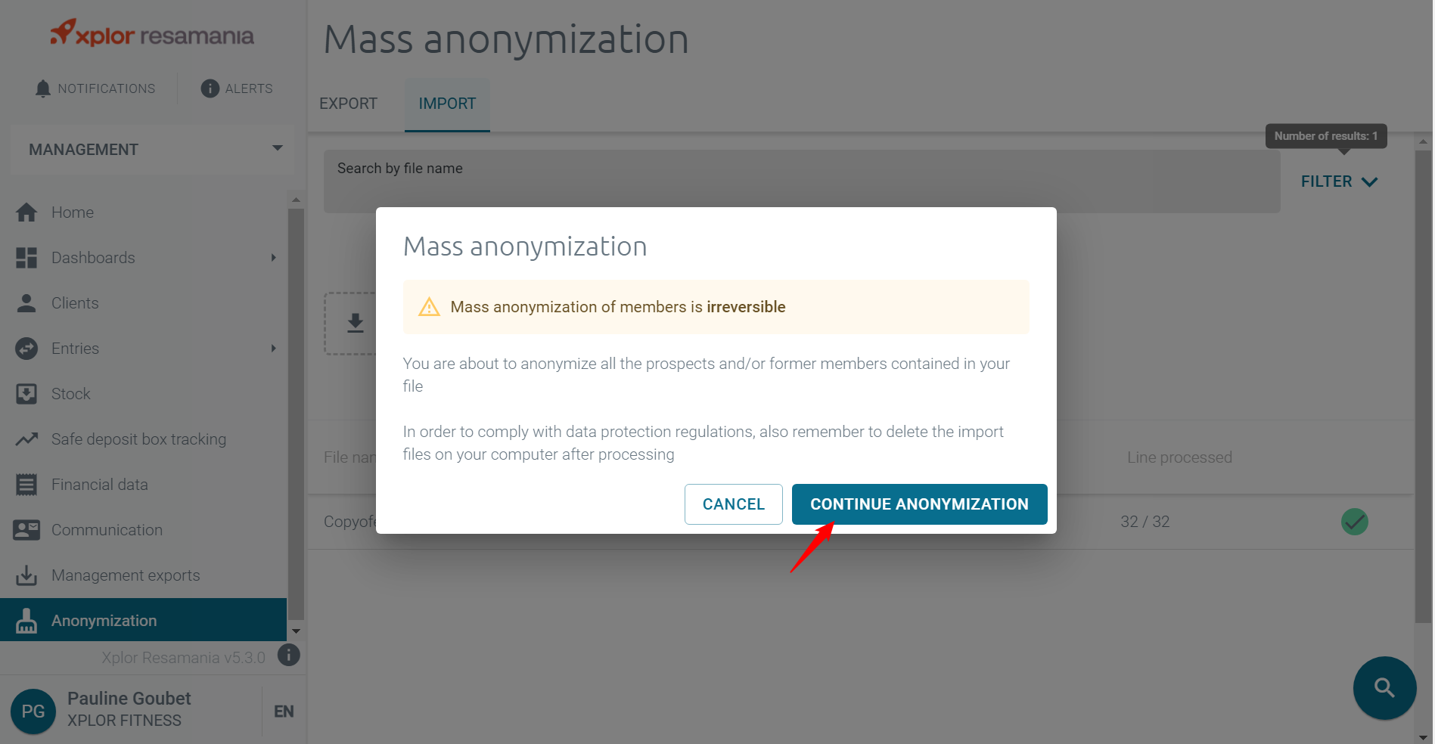
Task: Click the green checkmark status icon
Action: pyautogui.click(x=1354, y=522)
